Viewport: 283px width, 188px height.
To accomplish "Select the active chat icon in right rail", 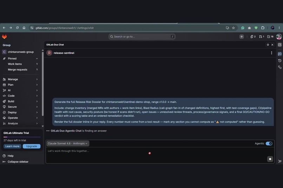I will pos(279,54).
